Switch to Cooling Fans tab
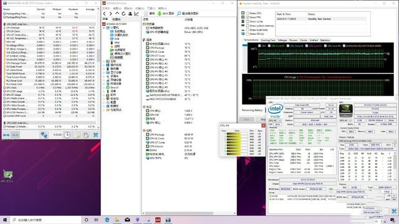 (x=268, y=40)
